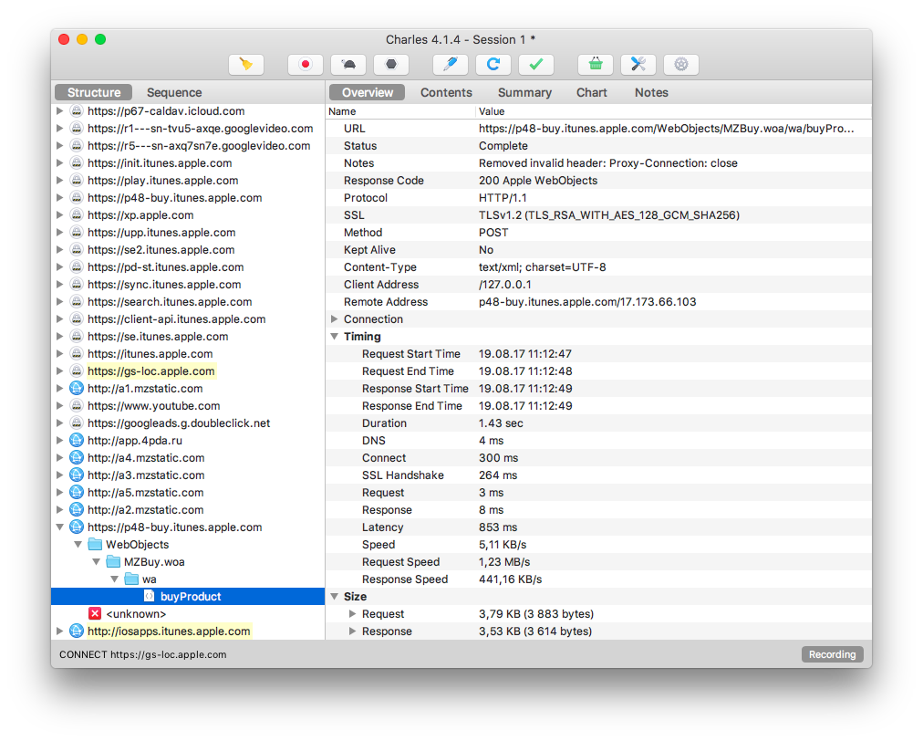This screenshot has height=741, width=923.
Task: Toggle the Recording status button
Action: click(833, 654)
